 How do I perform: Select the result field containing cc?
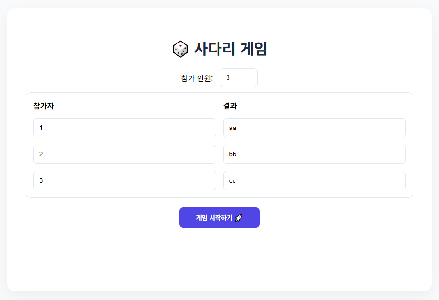click(314, 180)
